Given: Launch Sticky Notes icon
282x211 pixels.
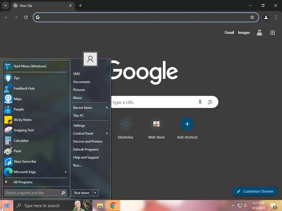Looking at the screenshot, I should click(x=8, y=120).
